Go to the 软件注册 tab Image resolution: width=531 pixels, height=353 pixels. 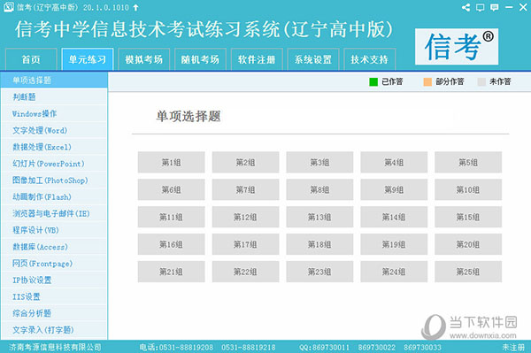pyautogui.click(x=257, y=59)
